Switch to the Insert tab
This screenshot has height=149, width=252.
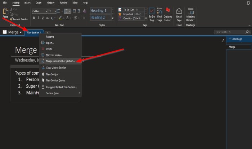pos(27,3)
